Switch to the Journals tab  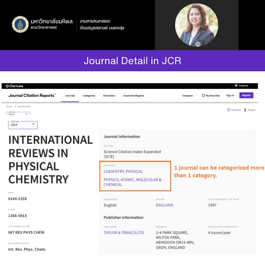[x=70, y=96]
